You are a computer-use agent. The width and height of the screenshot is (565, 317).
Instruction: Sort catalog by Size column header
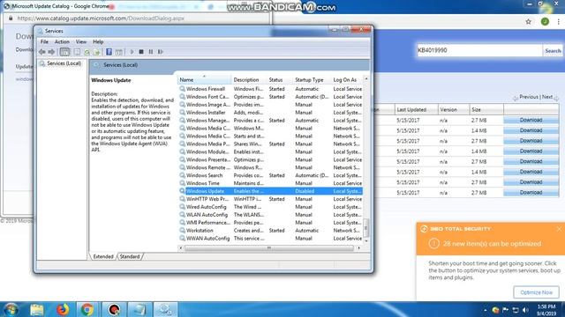[476, 109]
